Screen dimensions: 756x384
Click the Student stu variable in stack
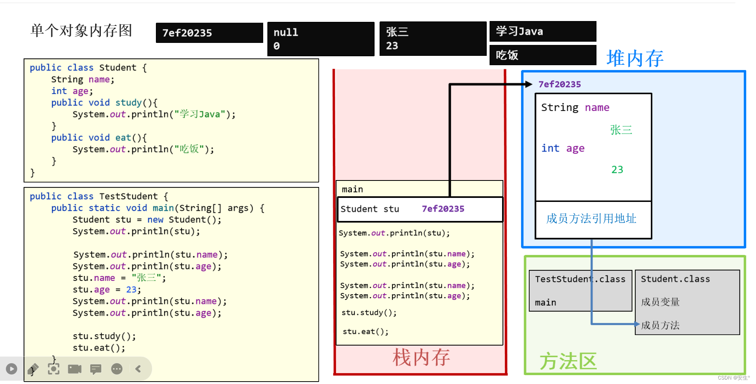[370, 209]
